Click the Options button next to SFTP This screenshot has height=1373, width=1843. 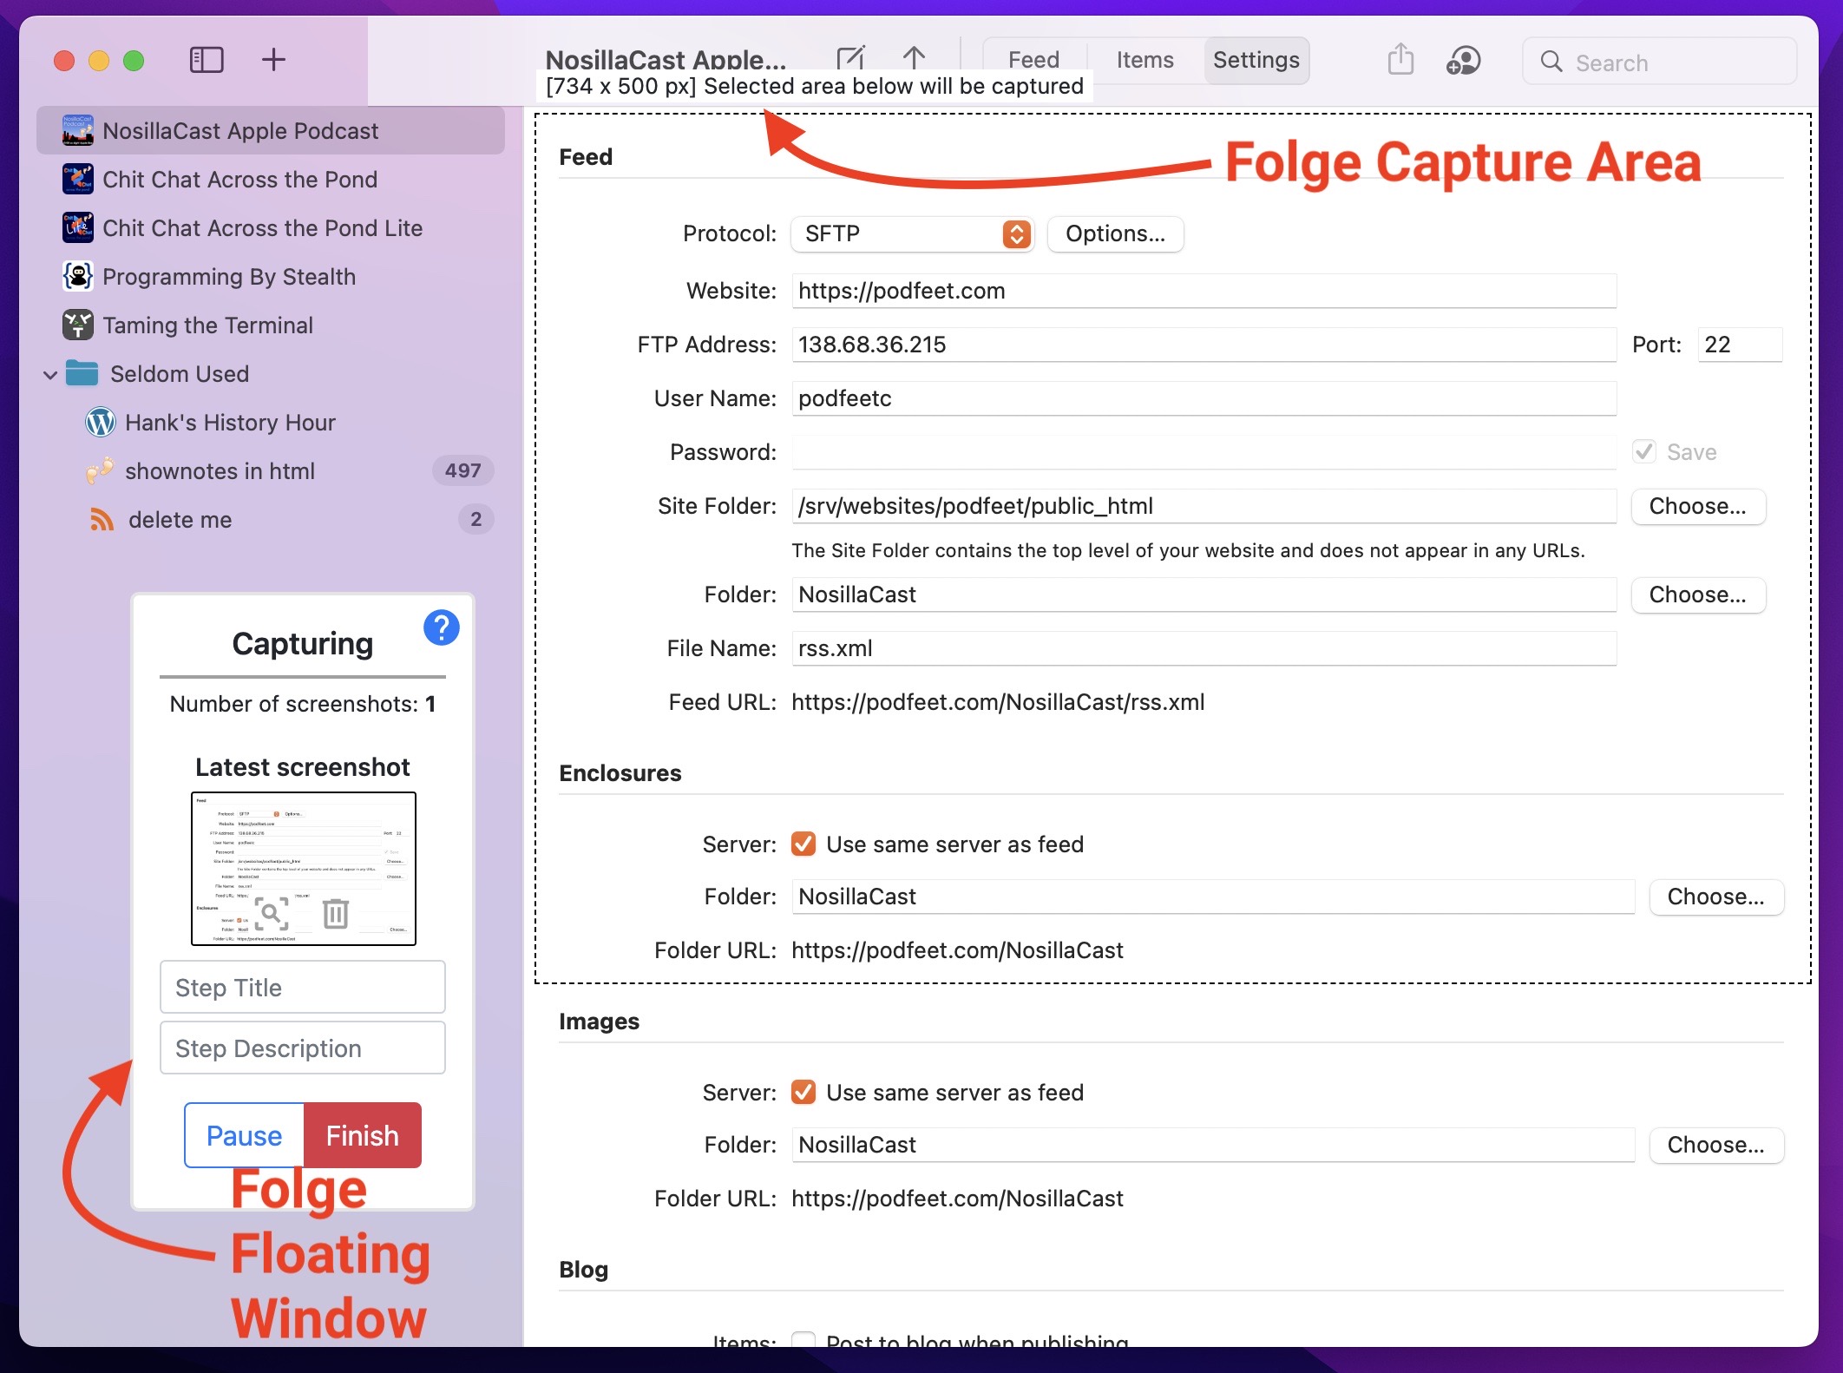click(x=1112, y=233)
